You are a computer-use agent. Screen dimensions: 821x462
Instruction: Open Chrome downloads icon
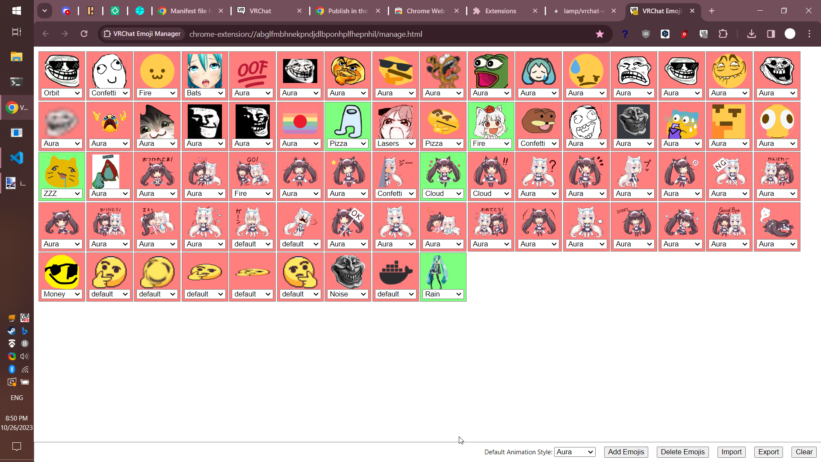(751, 34)
